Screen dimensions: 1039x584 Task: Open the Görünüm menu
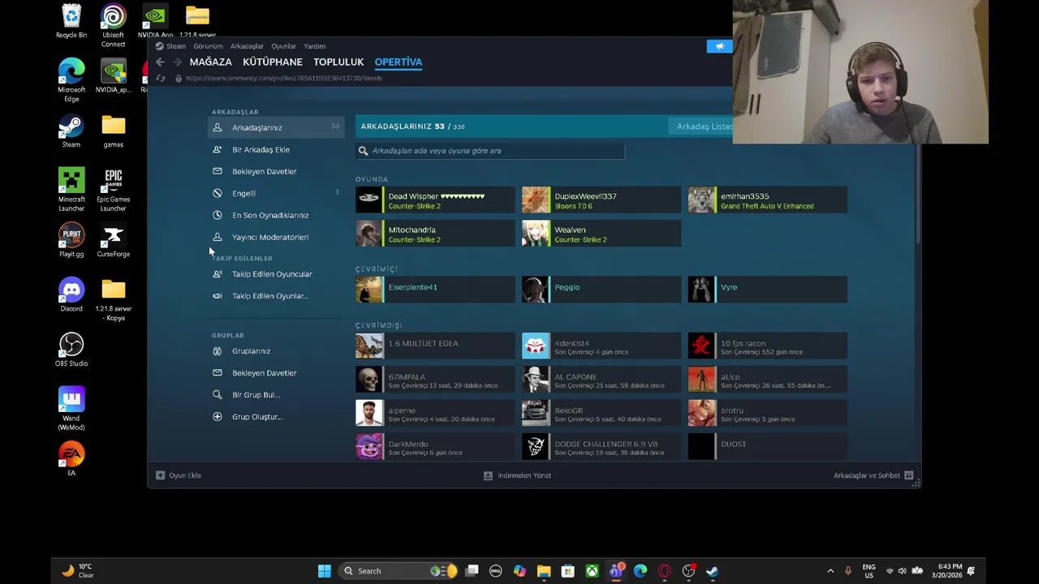[x=208, y=46]
